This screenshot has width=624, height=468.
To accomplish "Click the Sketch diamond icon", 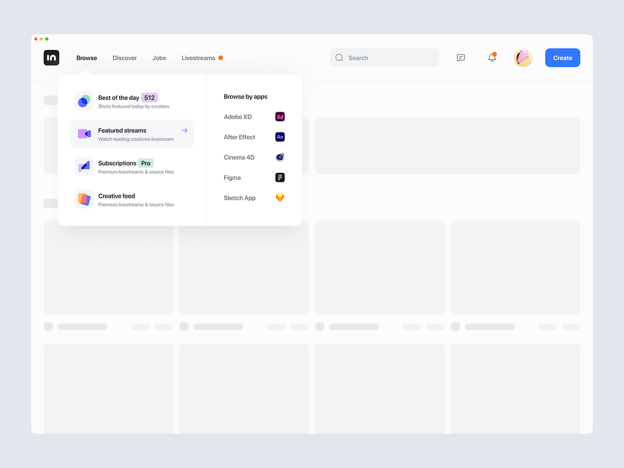I will 280,197.
